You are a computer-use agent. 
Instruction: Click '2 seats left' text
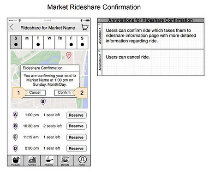coord(53,126)
